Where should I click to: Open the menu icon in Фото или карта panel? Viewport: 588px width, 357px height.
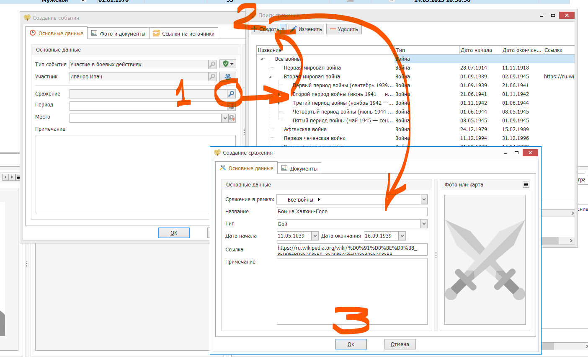pos(526,184)
